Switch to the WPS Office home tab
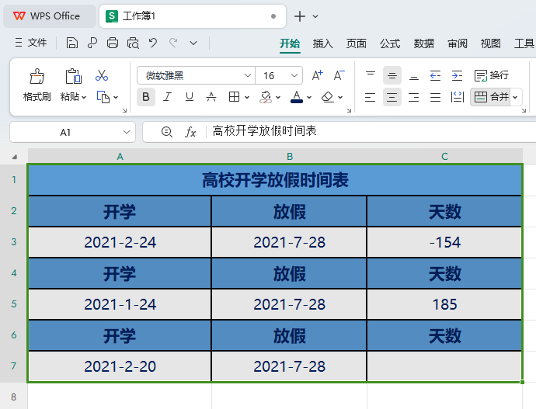536x409 pixels. 50,16
